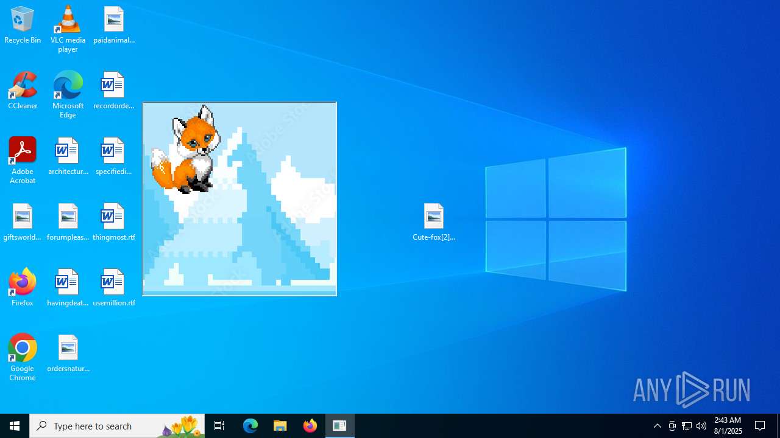Click Show desktop sliver at taskbar end
The width and height of the screenshot is (780, 438).
click(x=778, y=426)
